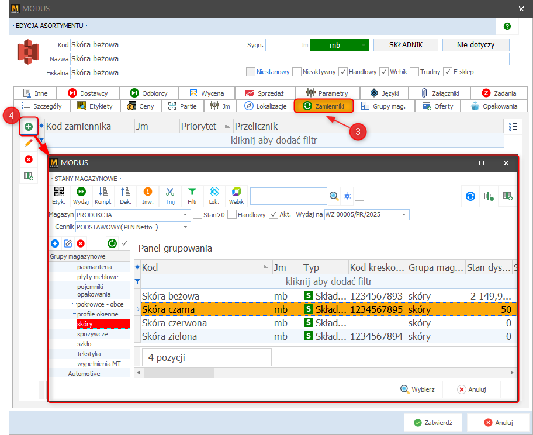This screenshot has width=533, height=435.
Task: Click the Etyk. barcode toolbar icon
Action: (x=59, y=195)
